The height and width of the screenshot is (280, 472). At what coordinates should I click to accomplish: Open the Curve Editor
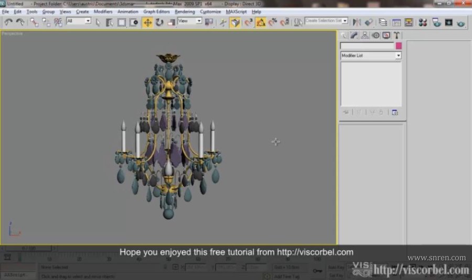396,22
